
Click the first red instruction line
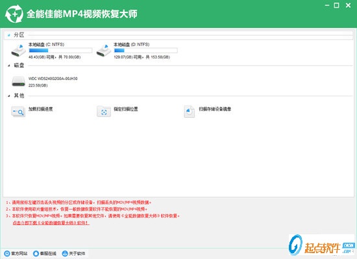click(79, 202)
